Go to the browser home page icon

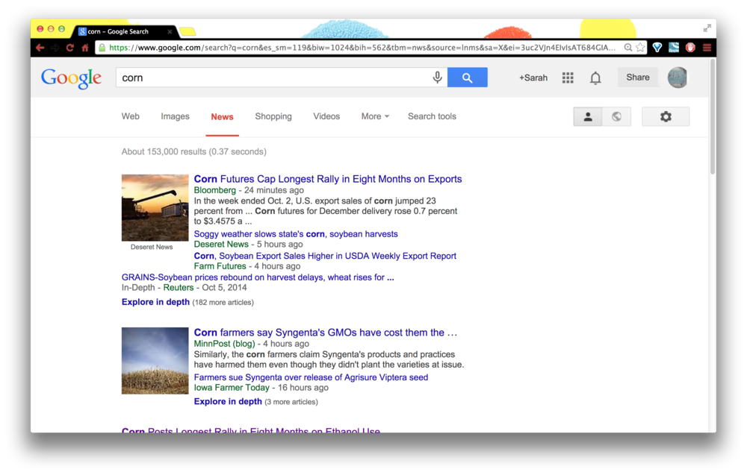point(85,48)
